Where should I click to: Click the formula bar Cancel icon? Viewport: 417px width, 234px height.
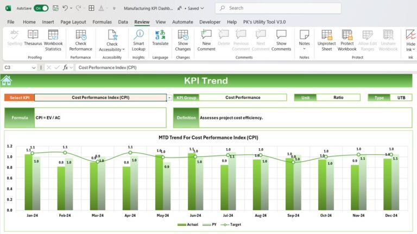49,67
